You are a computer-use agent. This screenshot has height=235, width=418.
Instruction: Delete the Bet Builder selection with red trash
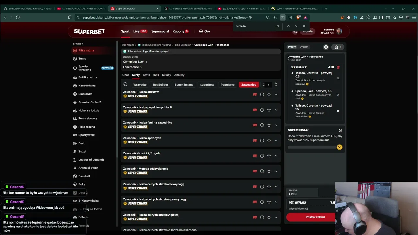(x=338, y=67)
